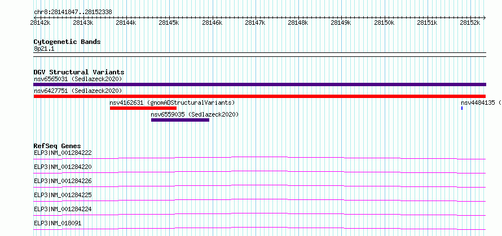Screen dimensions: 502x236
Task: Click the DGV Structural Variants track title
Action: (79, 72)
